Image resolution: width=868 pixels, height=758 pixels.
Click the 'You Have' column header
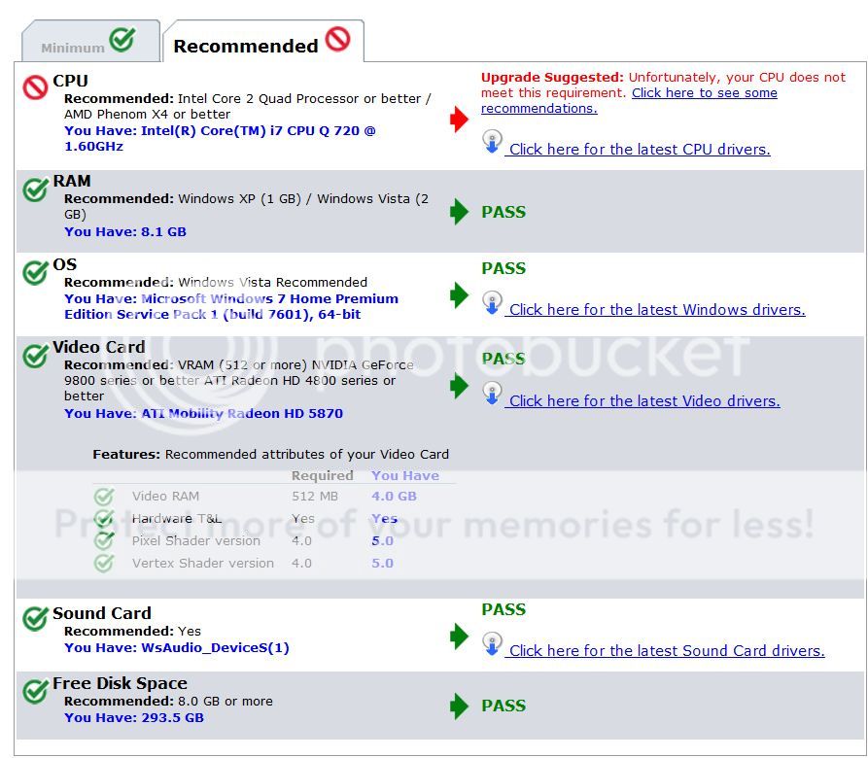pyautogui.click(x=405, y=476)
